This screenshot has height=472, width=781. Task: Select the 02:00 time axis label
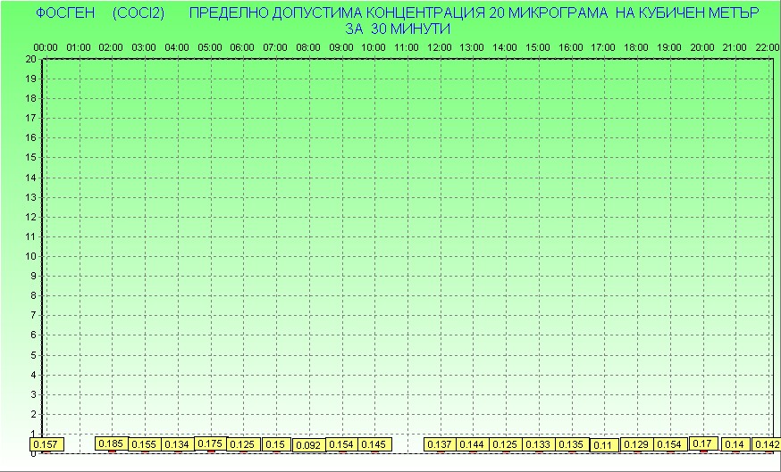pos(111,46)
